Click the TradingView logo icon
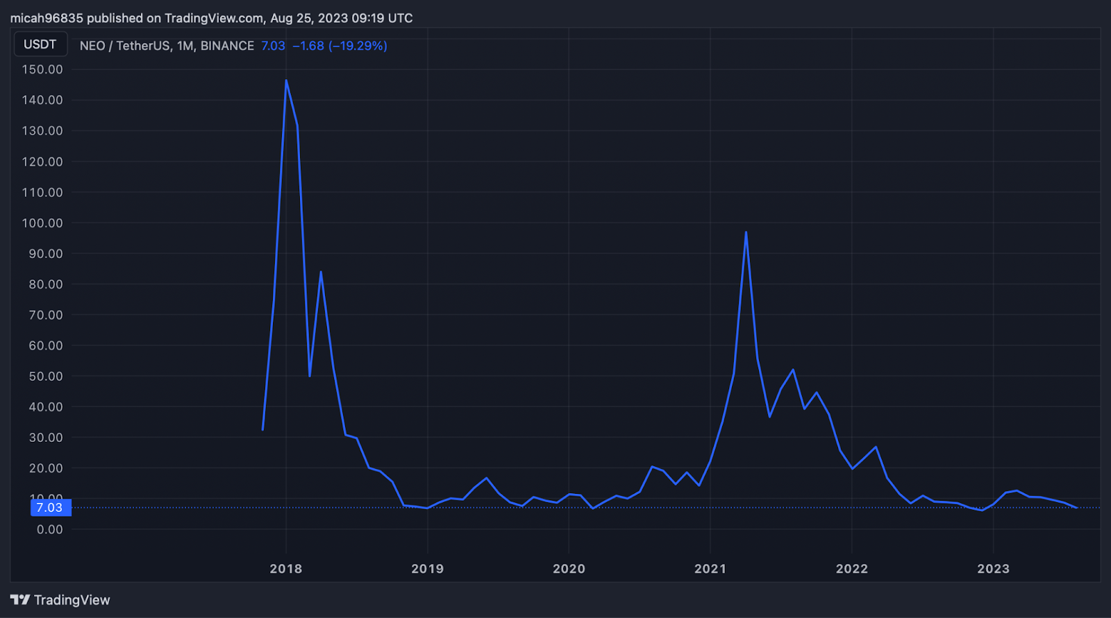This screenshot has width=1111, height=618. [20, 600]
